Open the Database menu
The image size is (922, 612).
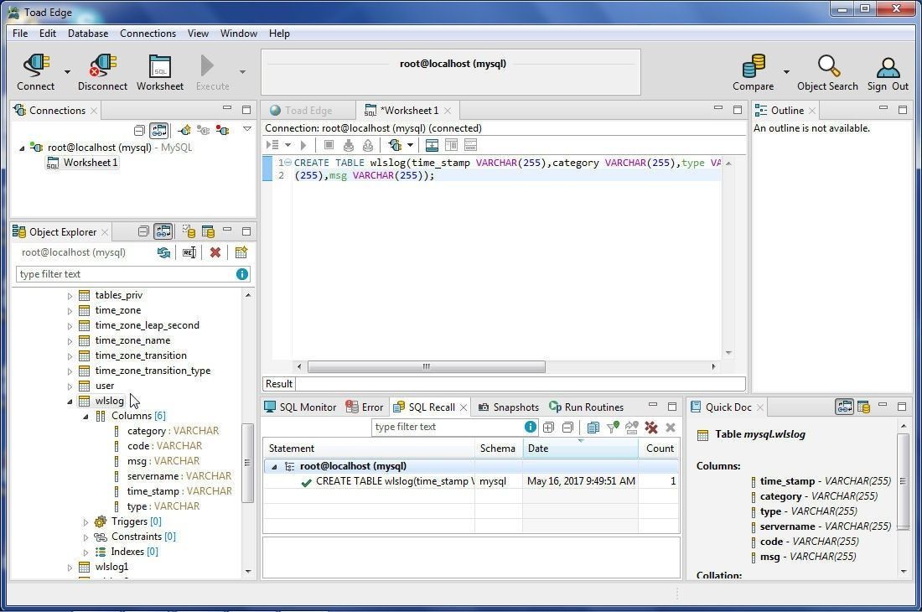[x=88, y=34]
